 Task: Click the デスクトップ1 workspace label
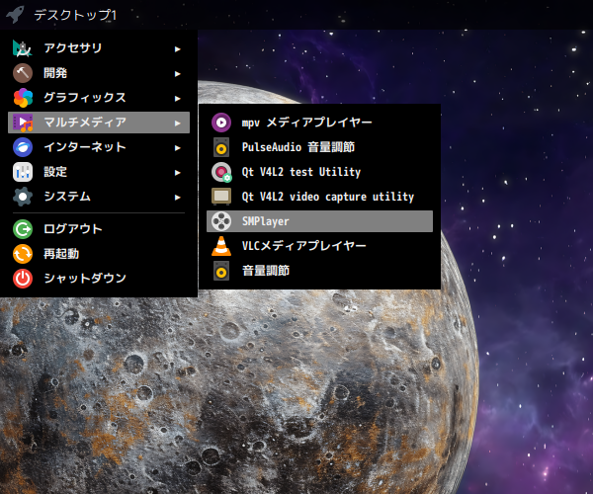pyautogui.click(x=75, y=15)
